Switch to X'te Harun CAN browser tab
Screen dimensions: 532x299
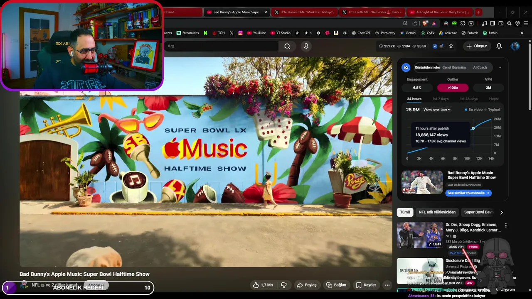[x=305, y=12]
